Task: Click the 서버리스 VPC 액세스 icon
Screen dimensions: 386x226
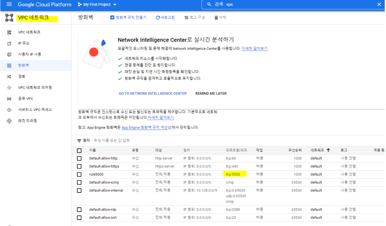Action: (9, 110)
